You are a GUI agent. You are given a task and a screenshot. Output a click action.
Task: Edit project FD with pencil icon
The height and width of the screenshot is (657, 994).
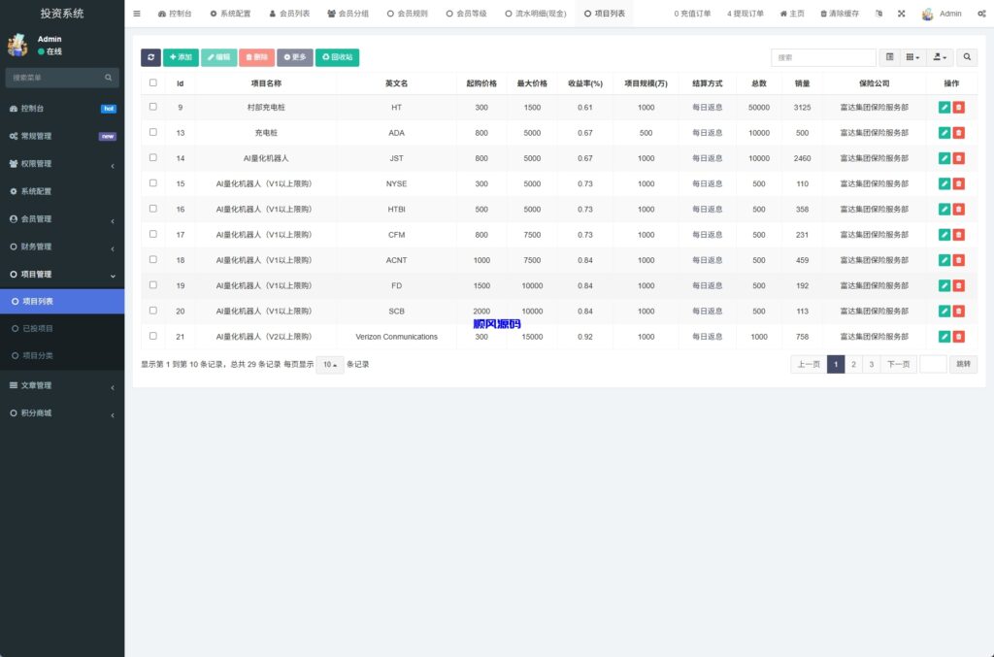[x=944, y=285]
